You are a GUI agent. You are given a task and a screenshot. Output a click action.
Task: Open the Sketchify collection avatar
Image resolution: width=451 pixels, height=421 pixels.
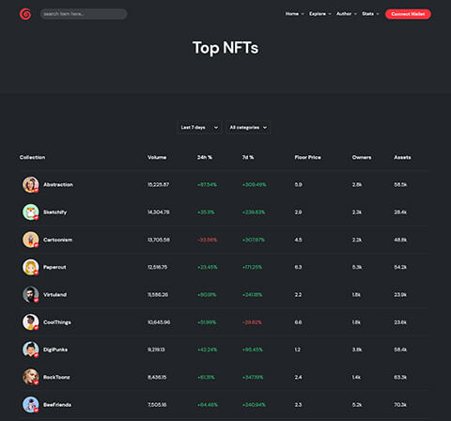click(31, 212)
